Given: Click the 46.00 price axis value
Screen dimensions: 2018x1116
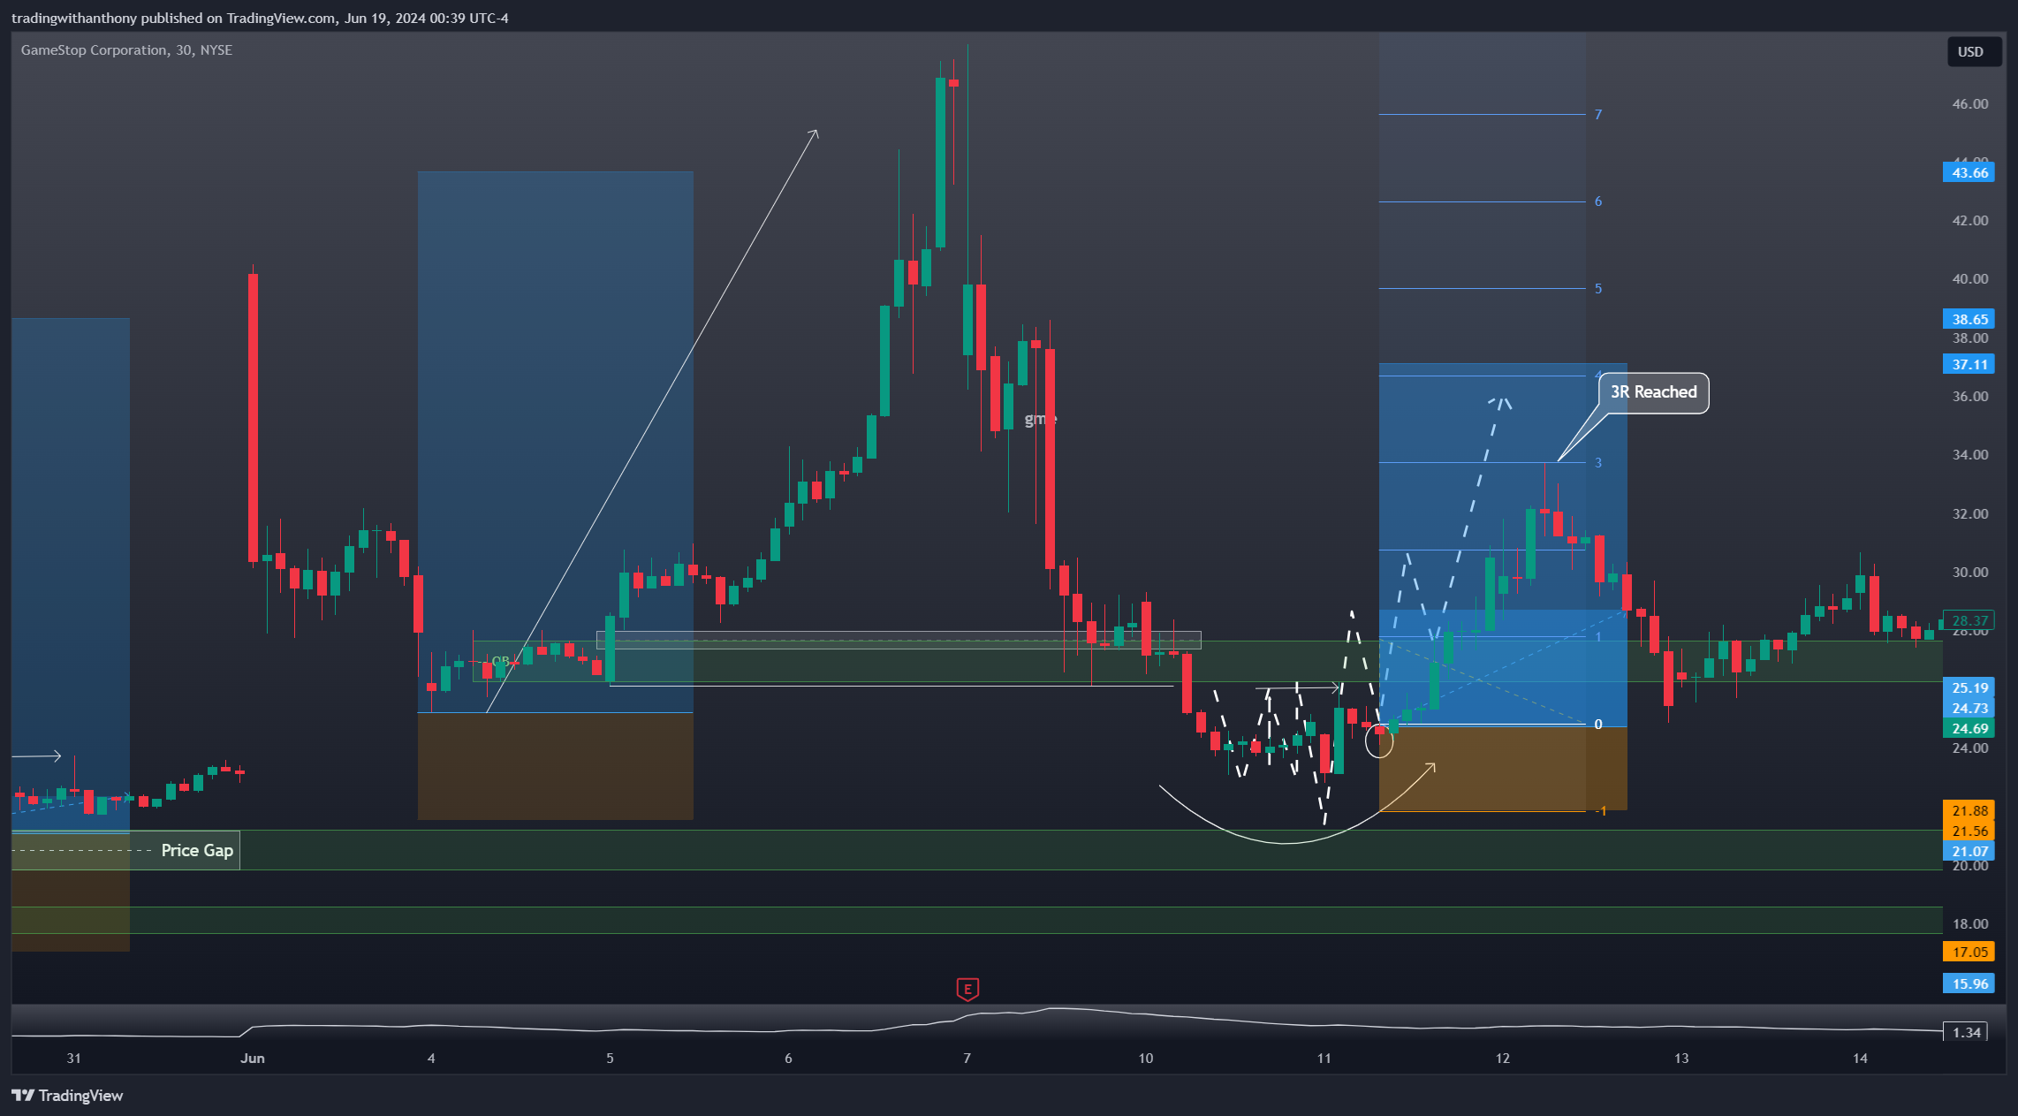Looking at the screenshot, I should pyautogui.click(x=1969, y=103).
